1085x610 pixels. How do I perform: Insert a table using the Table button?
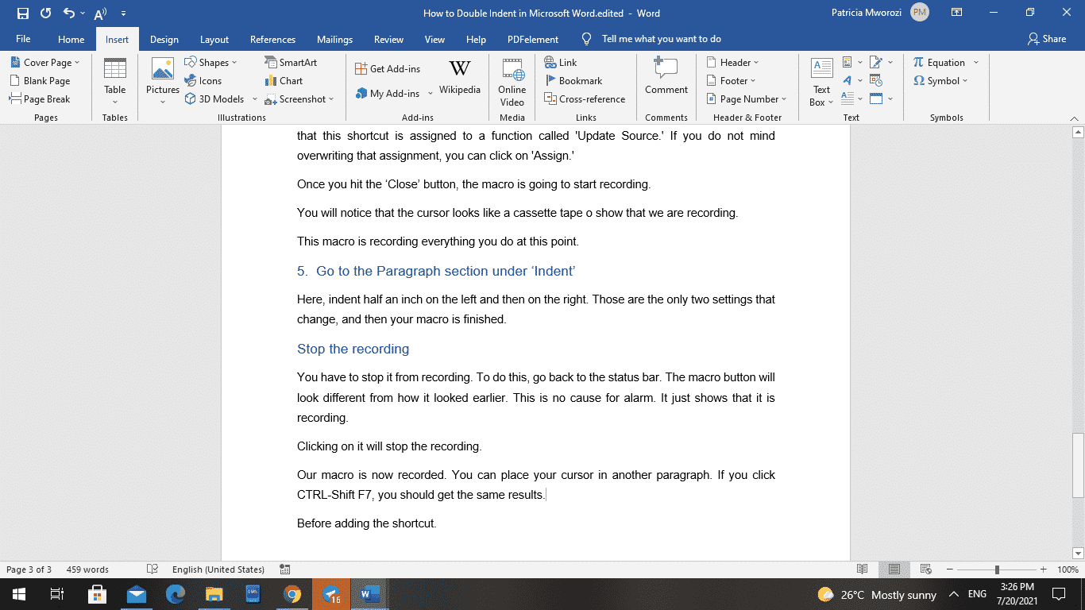[115, 81]
